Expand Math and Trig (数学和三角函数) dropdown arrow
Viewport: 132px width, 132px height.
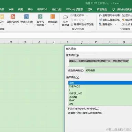coord(46,25)
